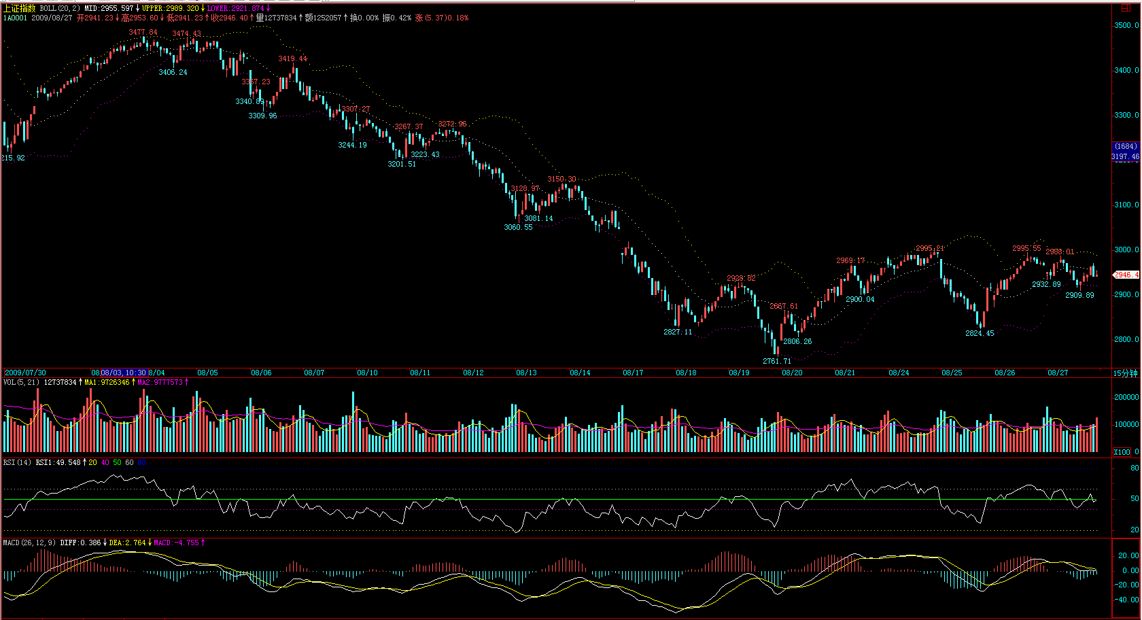Viewport: 1142px width, 620px height.
Task: Click the peak label 3474.43
Action: point(187,33)
